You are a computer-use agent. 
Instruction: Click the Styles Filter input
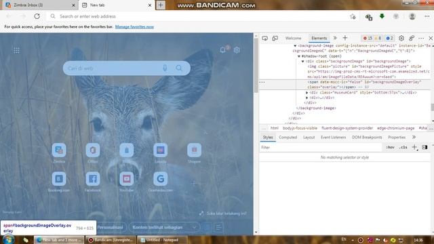tap(321, 148)
